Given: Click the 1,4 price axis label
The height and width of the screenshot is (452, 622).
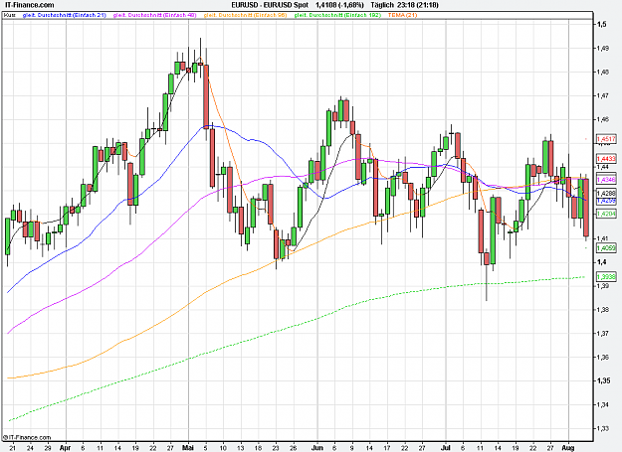Looking at the screenshot, I should tap(601, 262).
